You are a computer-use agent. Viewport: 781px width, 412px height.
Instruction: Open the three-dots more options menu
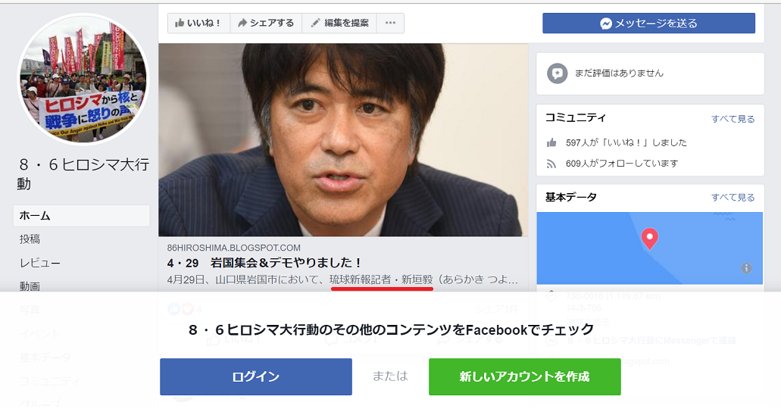point(391,23)
